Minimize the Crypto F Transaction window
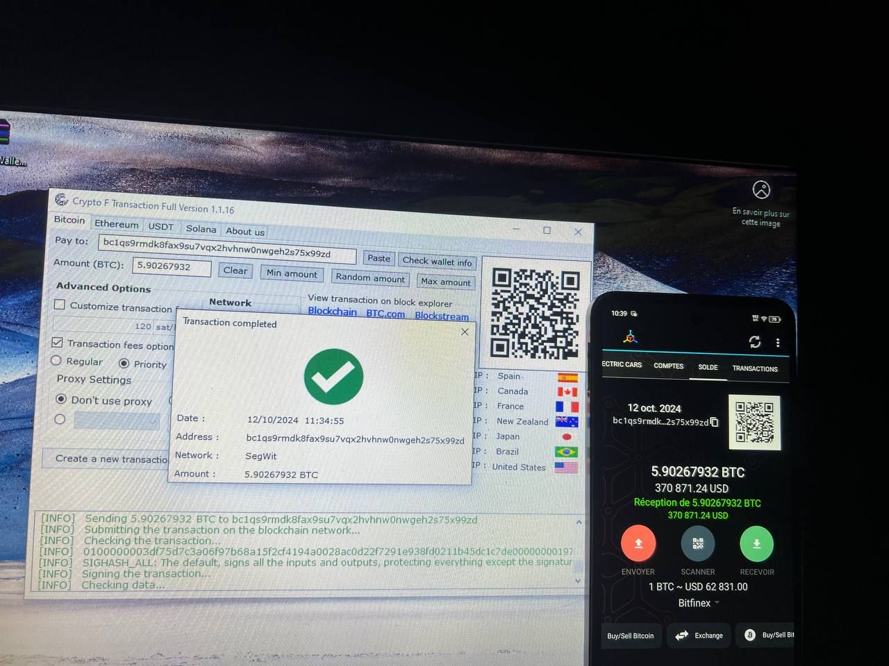The image size is (889, 666). click(x=516, y=228)
